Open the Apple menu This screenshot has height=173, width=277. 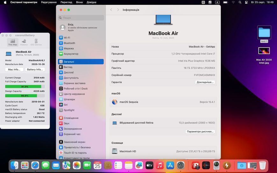point(5,2)
